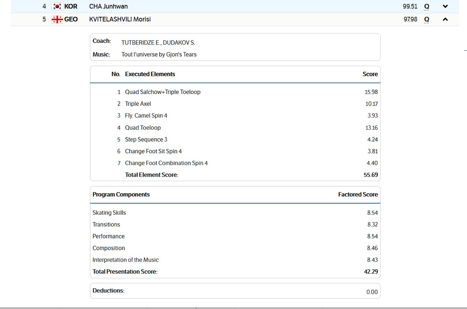This screenshot has width=467, height=309.
Task: Click the KOR country code
Action: [x=71, y=6]
